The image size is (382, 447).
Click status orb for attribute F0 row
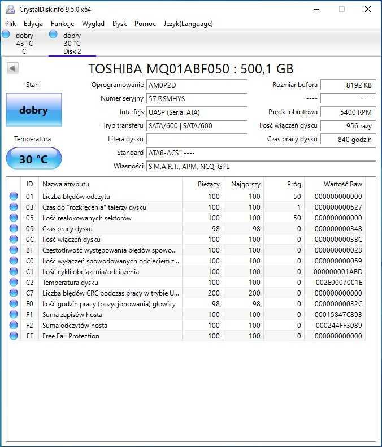tap(14, 303)
